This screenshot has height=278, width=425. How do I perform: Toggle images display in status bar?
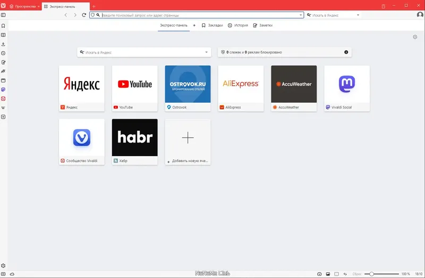coord(328,274)
